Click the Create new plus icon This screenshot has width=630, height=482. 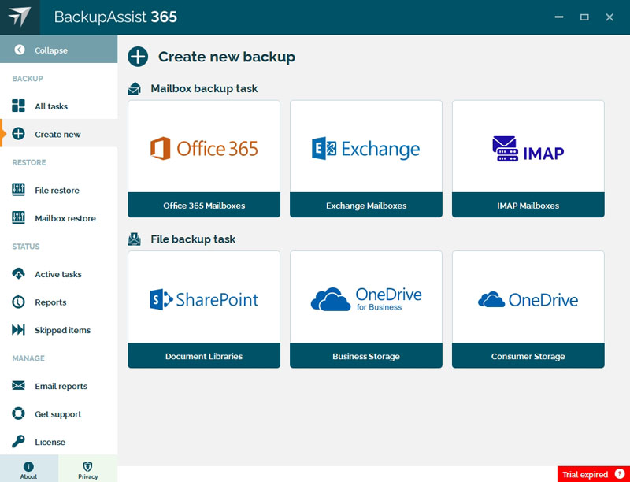point(17,134)
